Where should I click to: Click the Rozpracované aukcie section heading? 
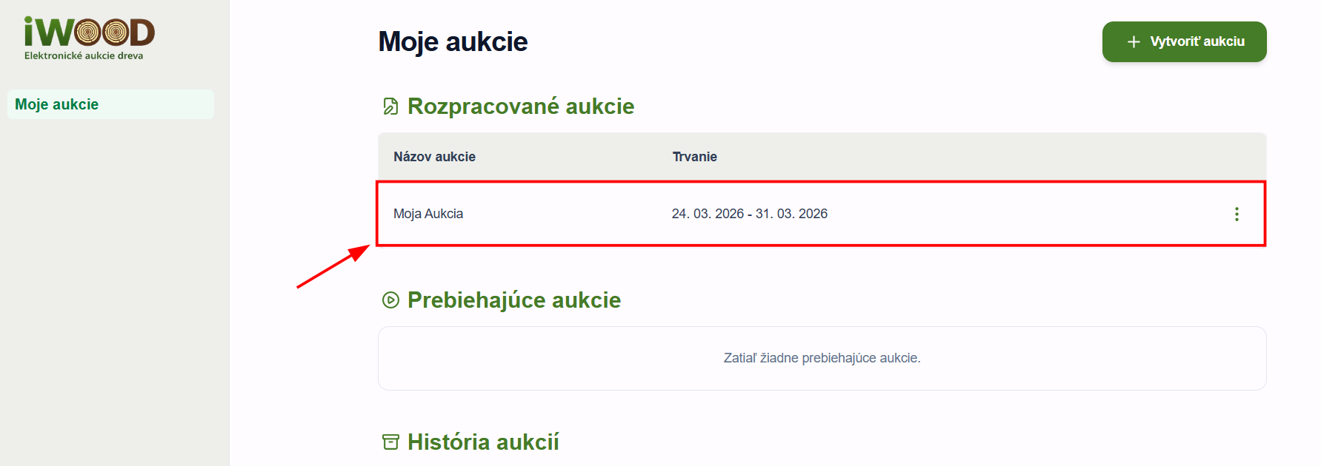[520, 107]
